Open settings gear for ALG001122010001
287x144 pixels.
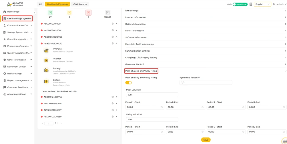(x=113, y=24)
